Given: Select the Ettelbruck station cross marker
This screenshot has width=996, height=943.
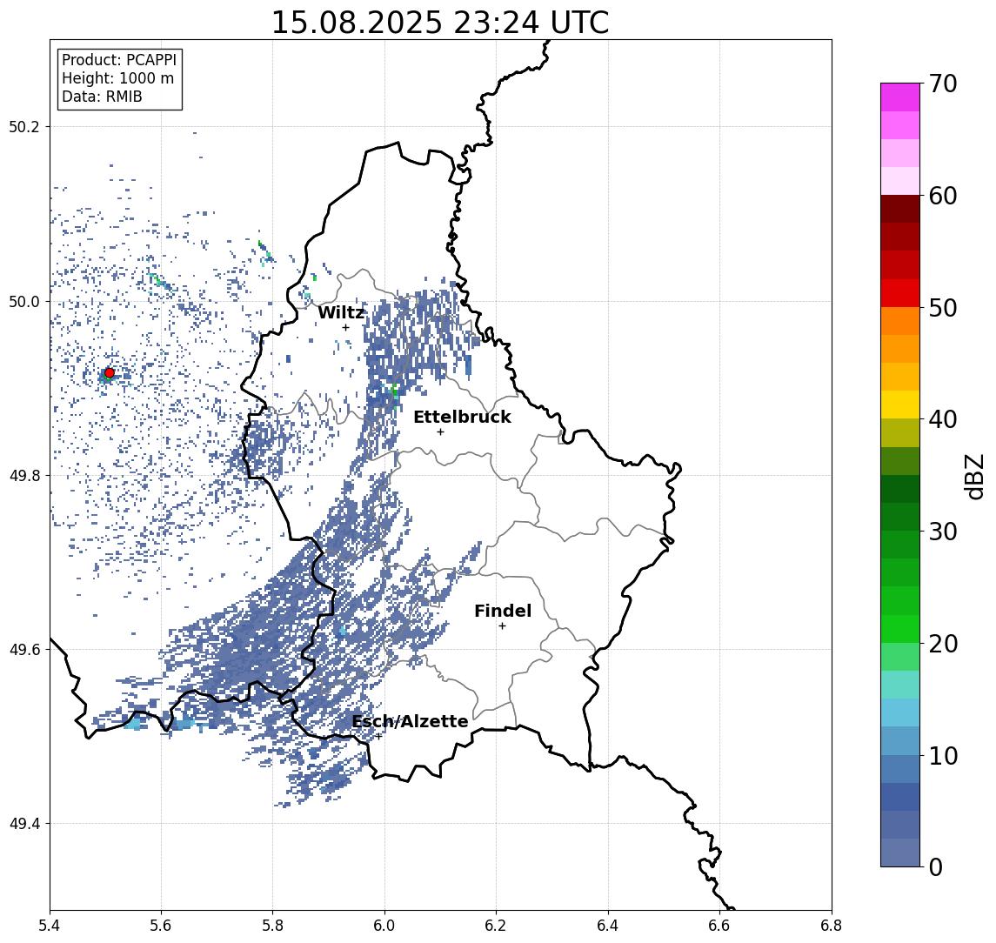Looking at the screenshot, I should [440, 432].
